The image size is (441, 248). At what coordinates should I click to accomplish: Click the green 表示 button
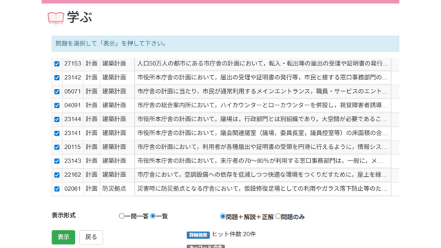point(63,237)
